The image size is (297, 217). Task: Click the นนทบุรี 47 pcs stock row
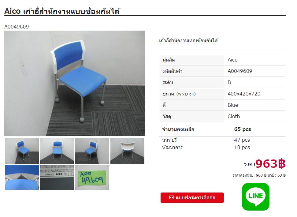(206, 140)
